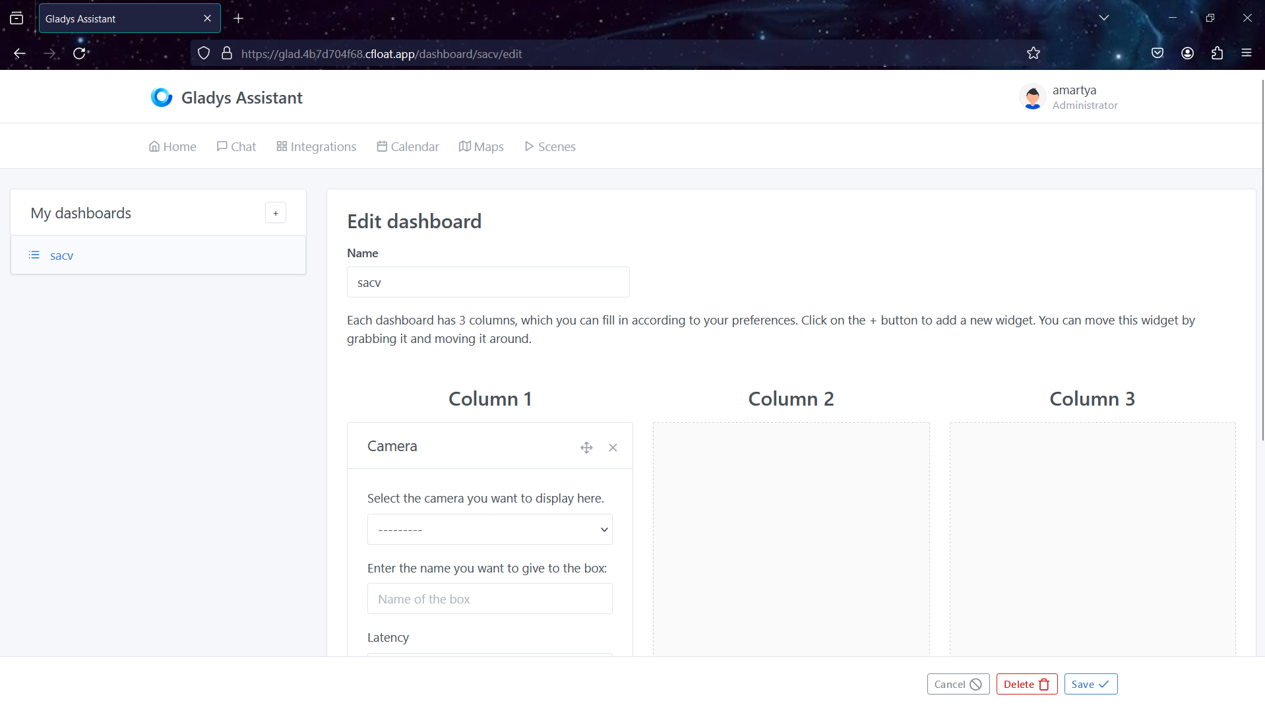Open the Firefox account icon

(1187, 53)
